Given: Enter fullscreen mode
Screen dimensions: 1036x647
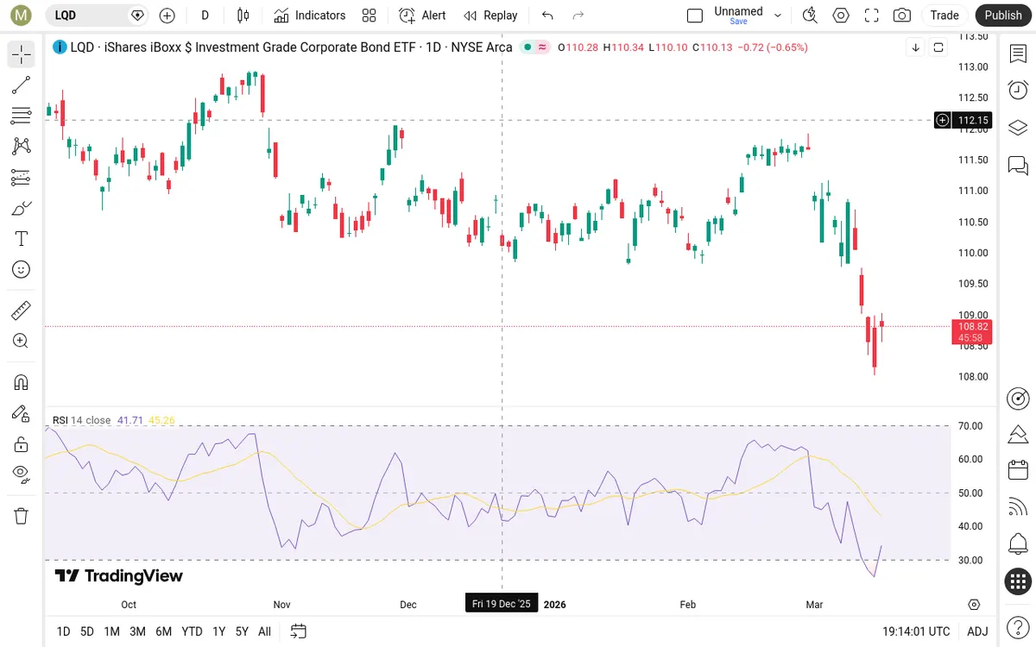Looking at the screenshot, I should click(872, 16).
